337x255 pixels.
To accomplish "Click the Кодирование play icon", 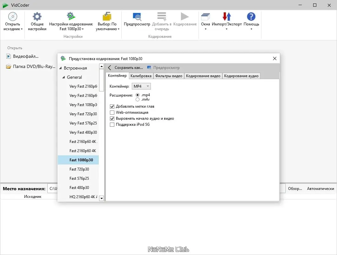I will click(185, 16).
